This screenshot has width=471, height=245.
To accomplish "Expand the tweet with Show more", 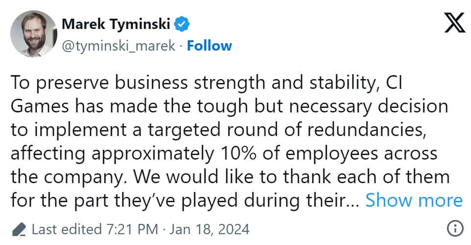I will click(414, 200).
